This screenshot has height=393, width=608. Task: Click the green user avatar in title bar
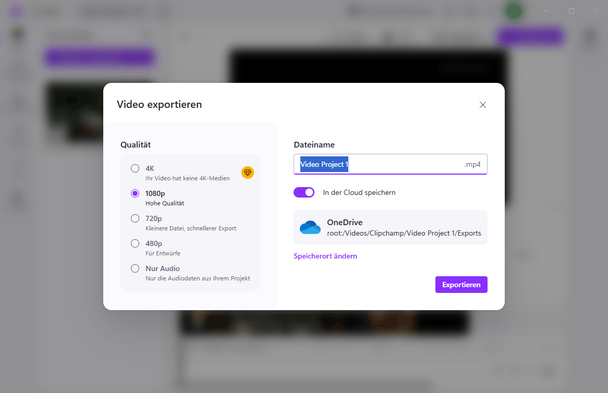514,11
